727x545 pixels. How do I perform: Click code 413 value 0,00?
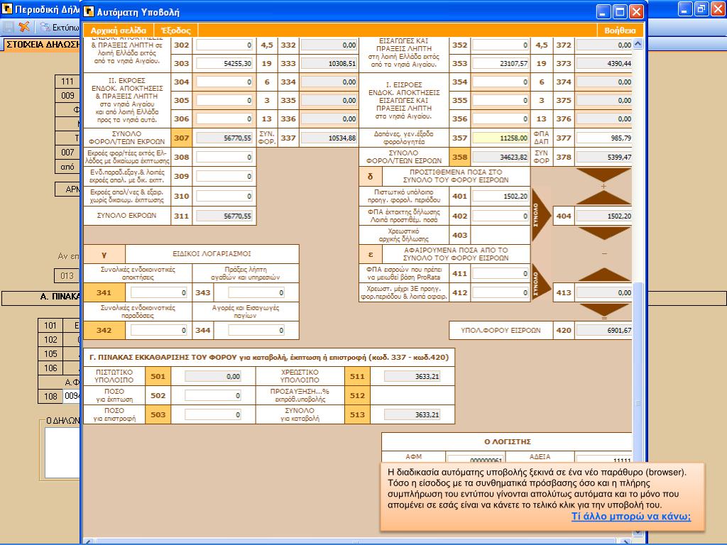pos(604,293)
